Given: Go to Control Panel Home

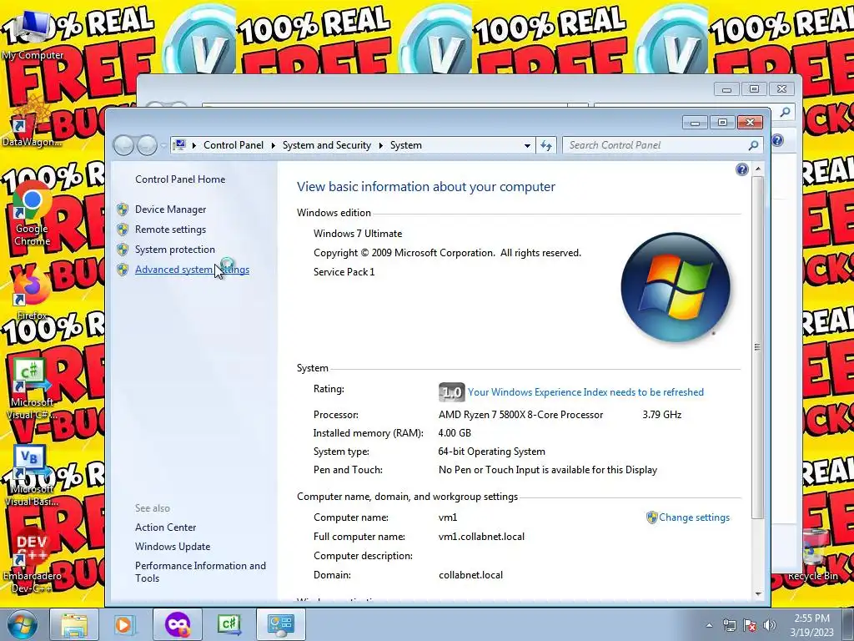Looking at the screenshot, I should (180, 179).
